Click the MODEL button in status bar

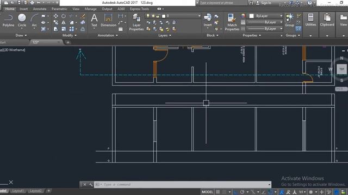pos(207,192)
